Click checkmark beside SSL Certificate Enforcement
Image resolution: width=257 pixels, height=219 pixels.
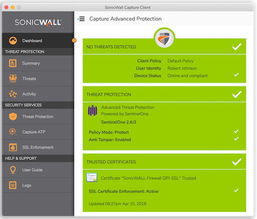point(236,190)
